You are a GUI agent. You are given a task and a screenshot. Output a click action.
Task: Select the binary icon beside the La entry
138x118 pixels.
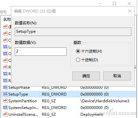5,47
